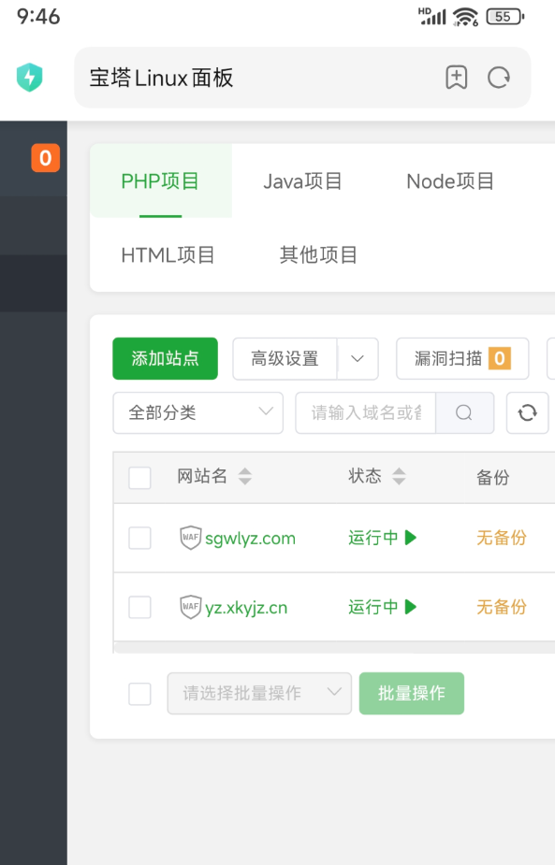This screenshot has height=865, width=555.
Task: Click running play icon for sgwlyz.com
Action: tap(410, 538)
